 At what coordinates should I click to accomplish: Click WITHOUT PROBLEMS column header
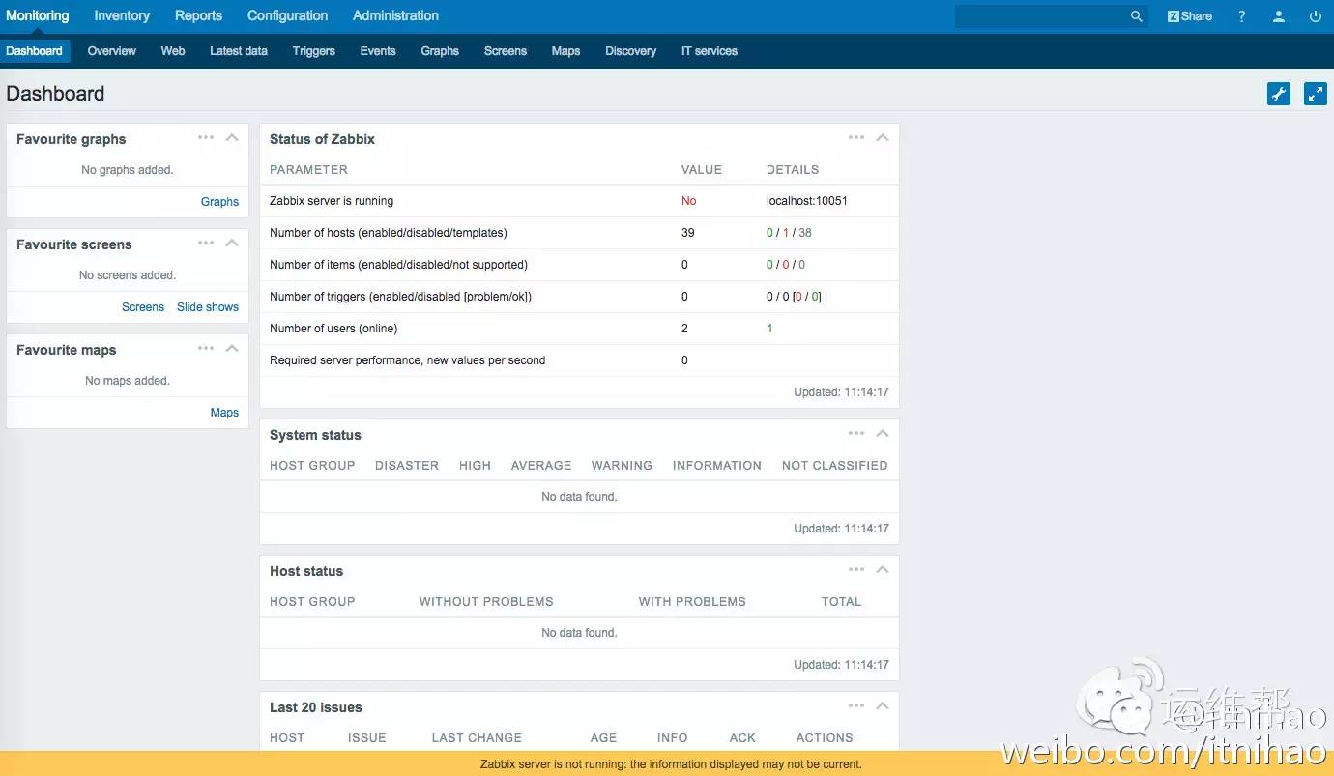[x=486, y=602]
